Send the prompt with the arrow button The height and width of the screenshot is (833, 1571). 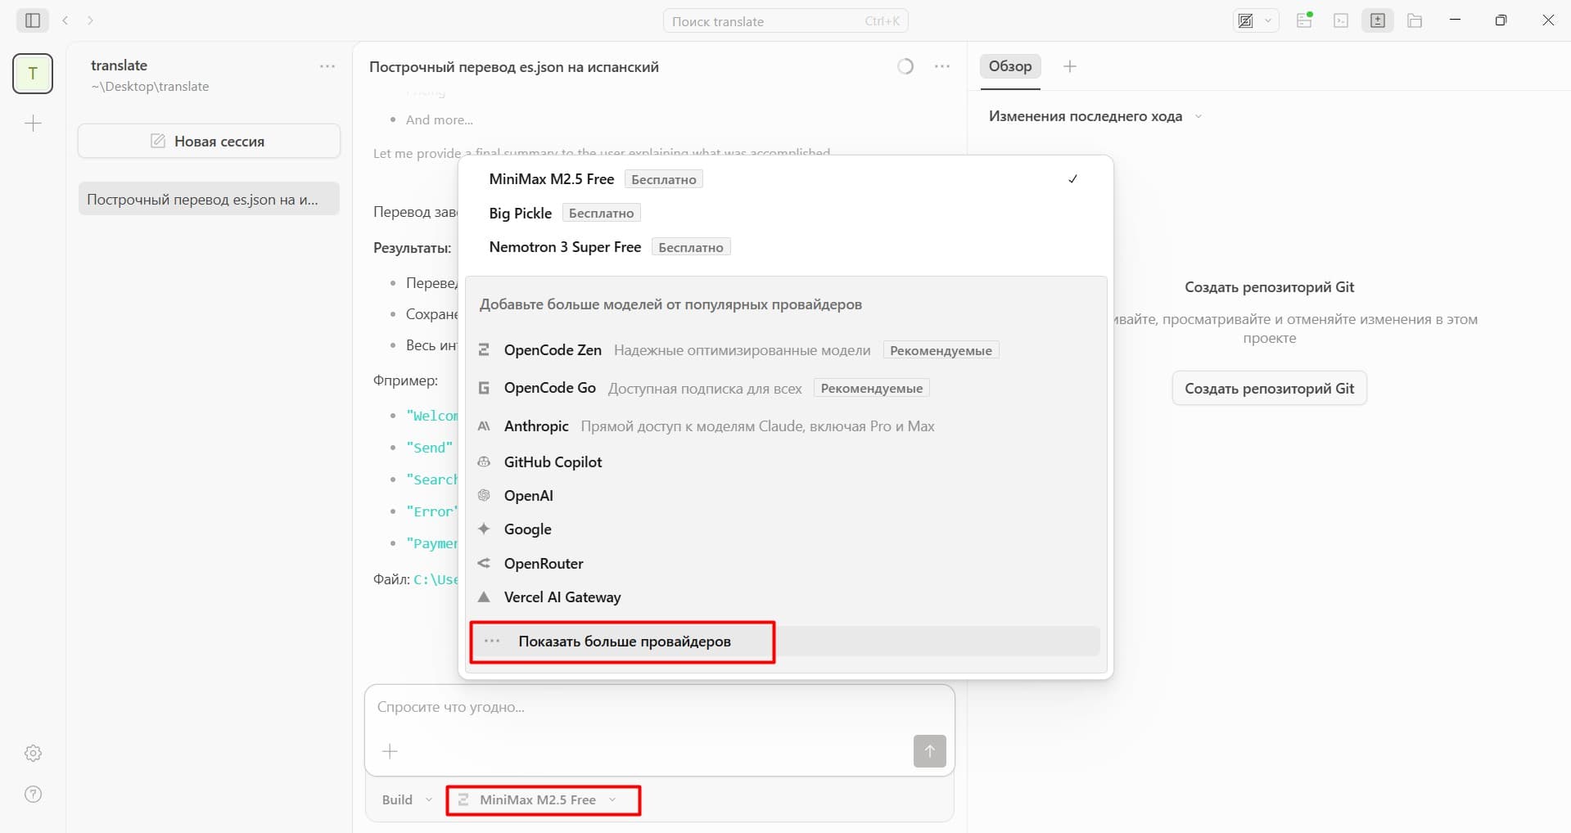929,751
